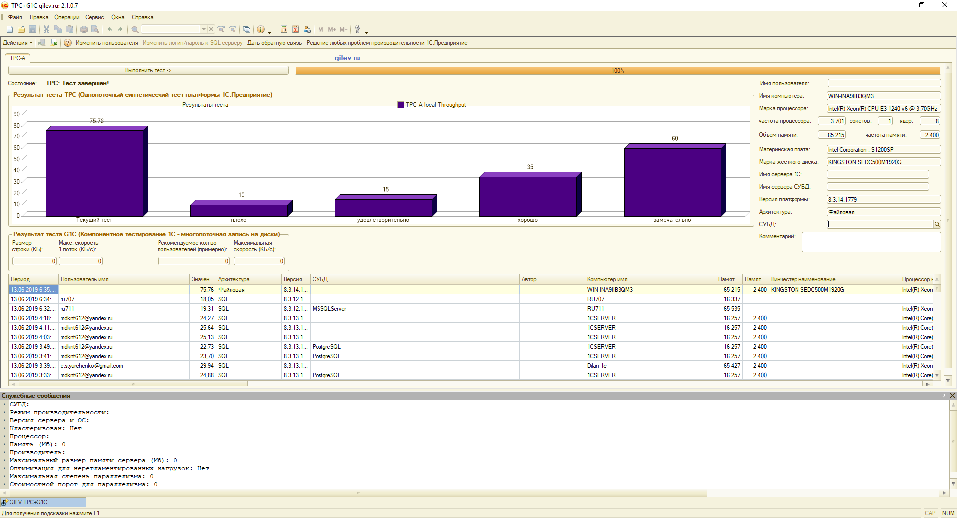The height and width of the screenshot is (518, 957).
Task: Open the Файл menu
Action: [15, 17]
